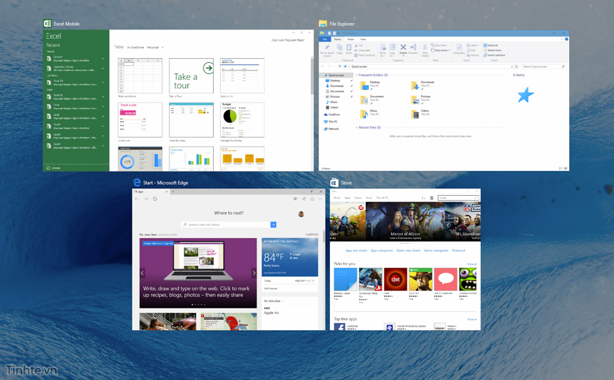Open the Hub icon in Edge

click(x=295, y=199)
